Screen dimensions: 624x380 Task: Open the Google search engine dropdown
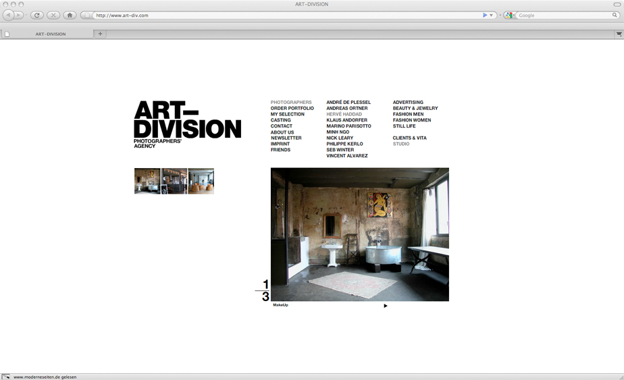pos(510,15)
